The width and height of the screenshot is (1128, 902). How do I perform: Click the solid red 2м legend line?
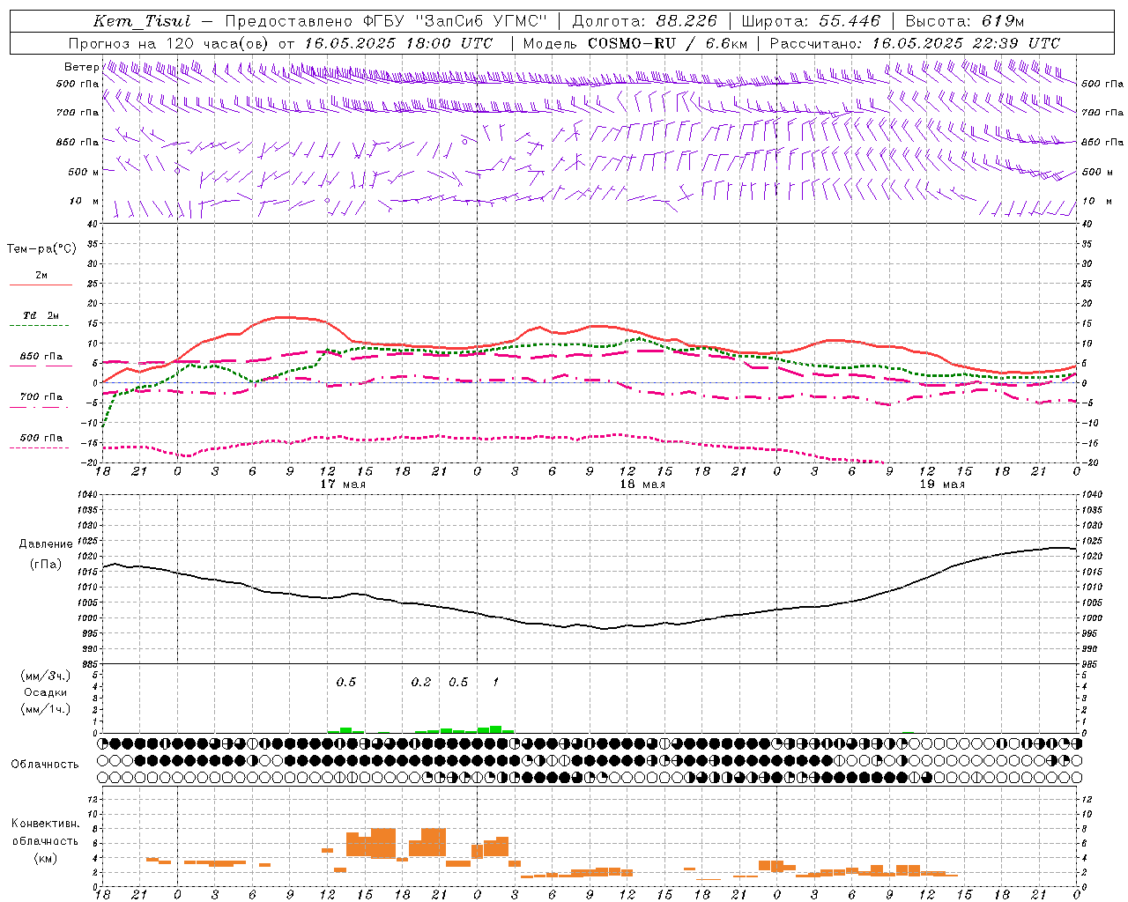[x=41, y=285]
